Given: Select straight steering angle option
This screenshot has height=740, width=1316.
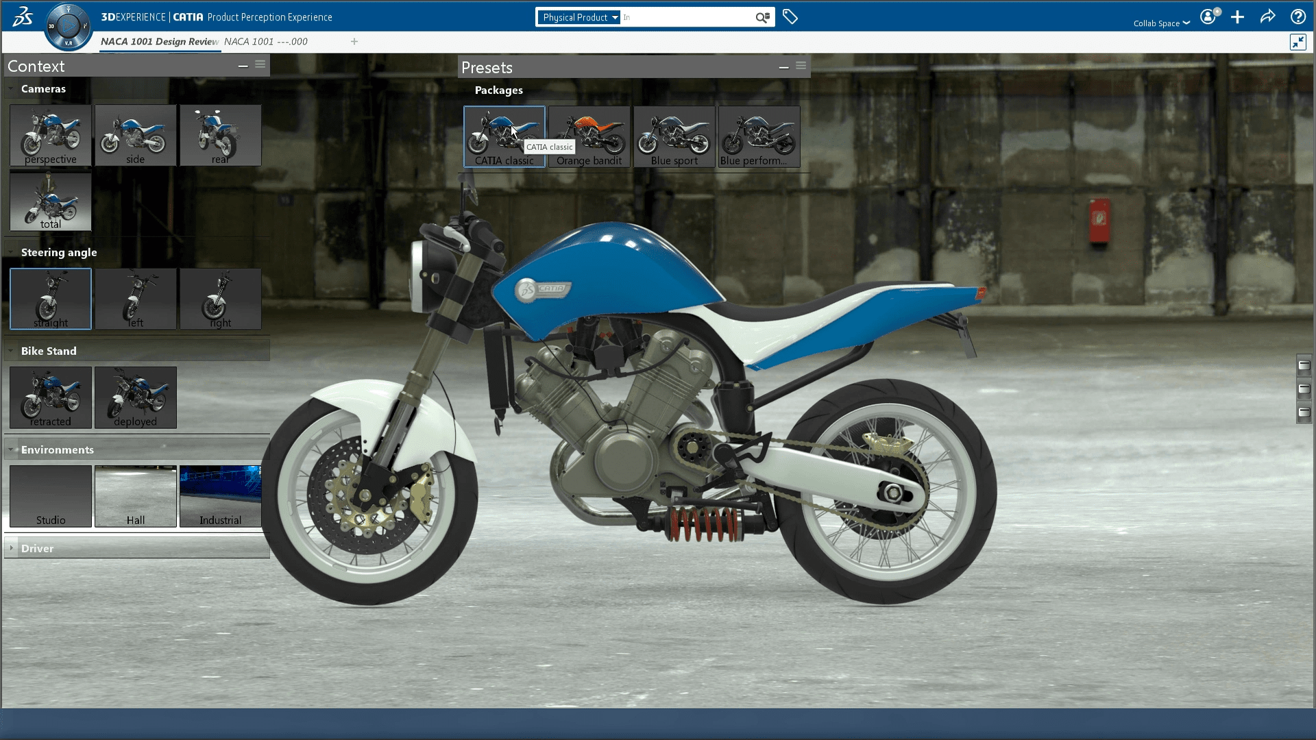Looking at the screenshot, I should 51,299.
